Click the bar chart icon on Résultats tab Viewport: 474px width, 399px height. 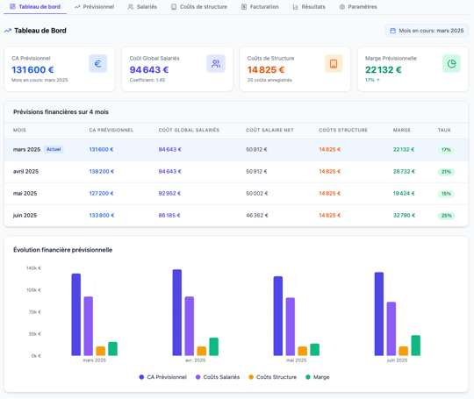tap(295, 7)
